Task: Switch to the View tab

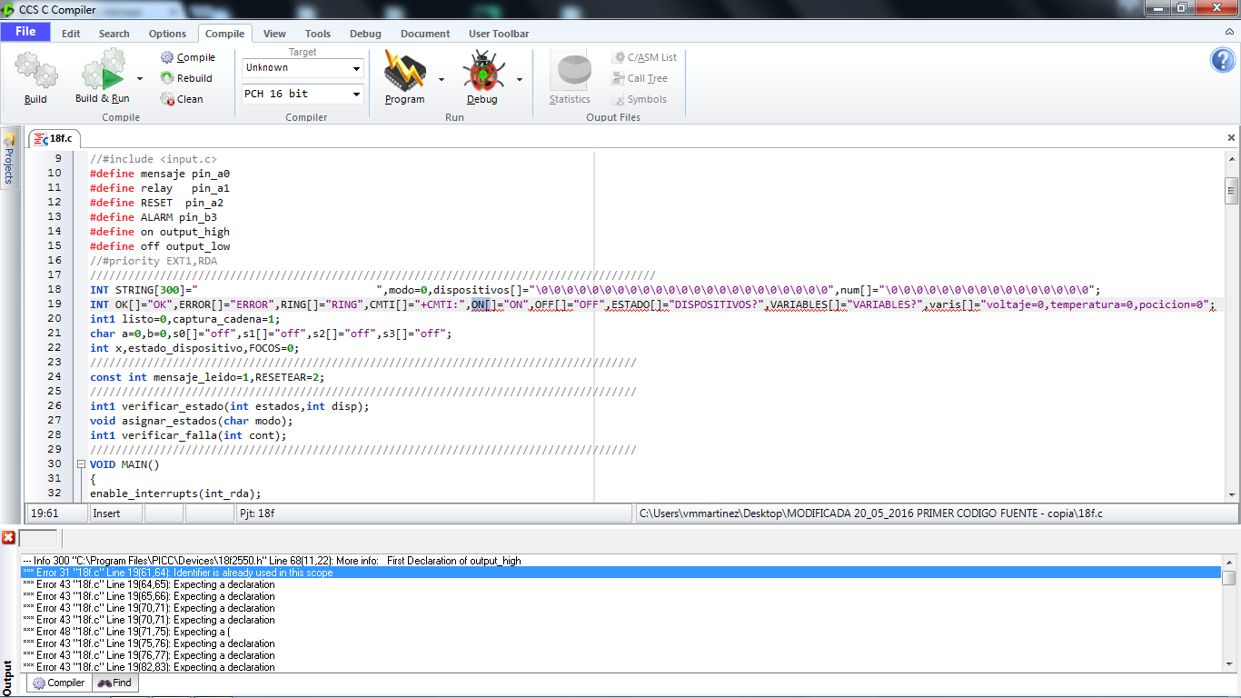Action: (x=274, y=34)
